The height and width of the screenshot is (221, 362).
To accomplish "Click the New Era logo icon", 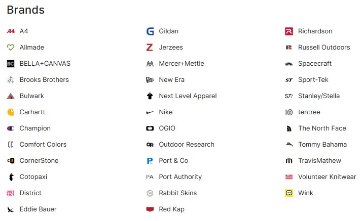I will point(150,80).
